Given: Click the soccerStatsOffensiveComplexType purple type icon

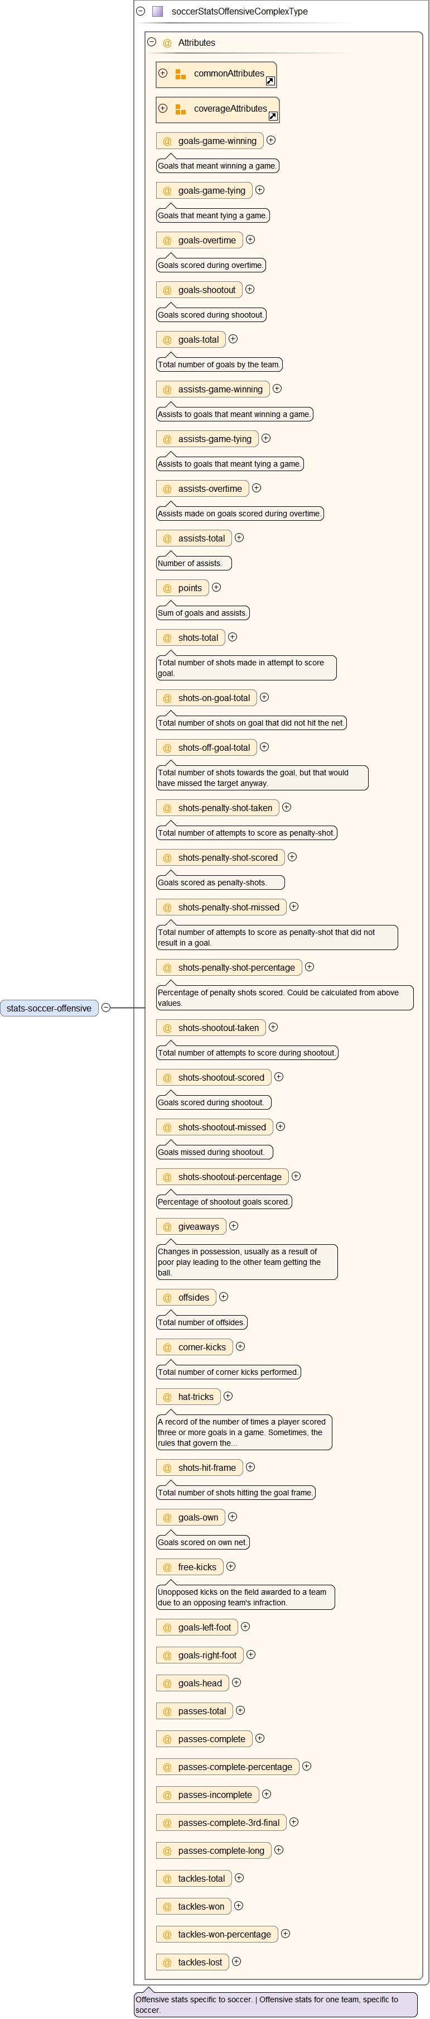Looking at the screenshot, I should point(157,12).
